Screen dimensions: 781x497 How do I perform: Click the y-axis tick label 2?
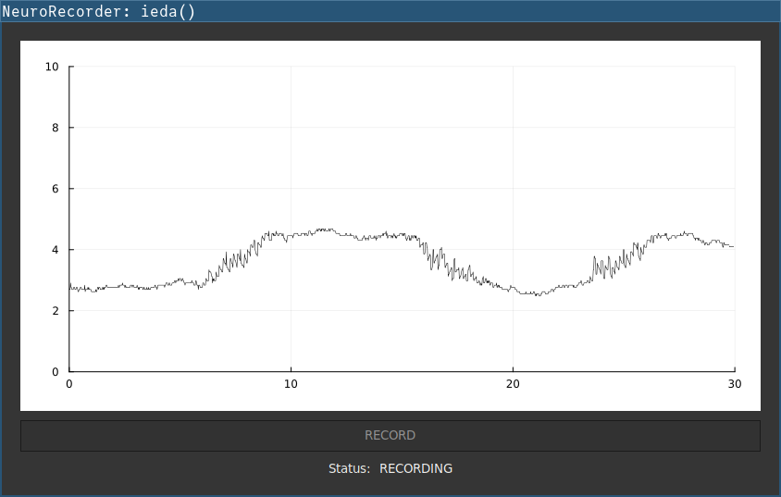55,311
